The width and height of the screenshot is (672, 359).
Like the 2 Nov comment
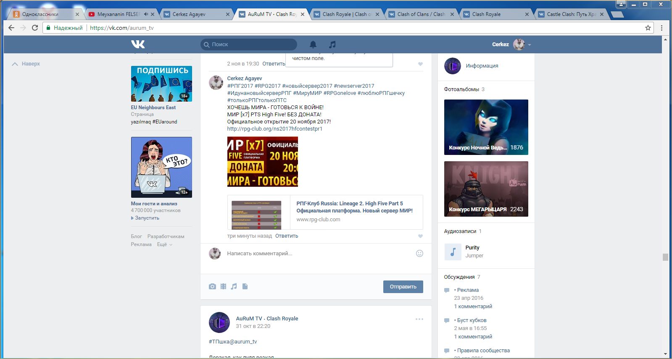[420, 64]
